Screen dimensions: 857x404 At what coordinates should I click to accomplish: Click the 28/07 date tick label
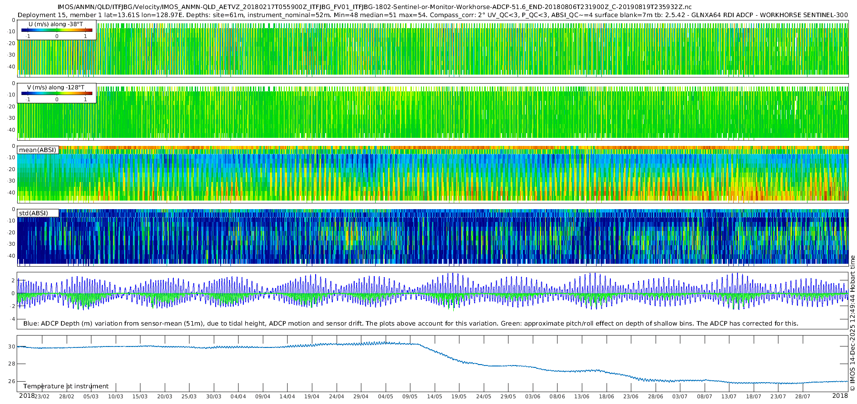pos(802,396)
